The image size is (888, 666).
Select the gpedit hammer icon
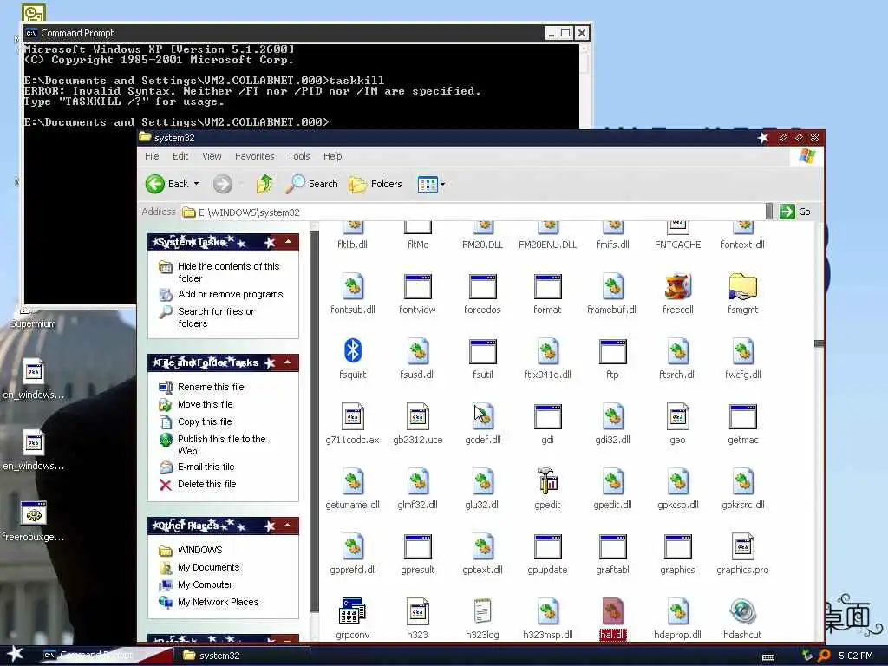pos(547,481)
